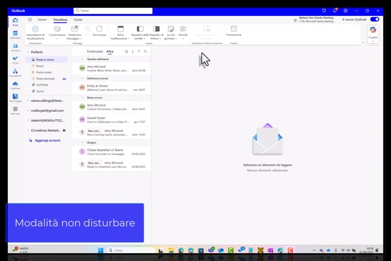Open the People contacts module
Screen dimensions: 391x261
point(15,47)
